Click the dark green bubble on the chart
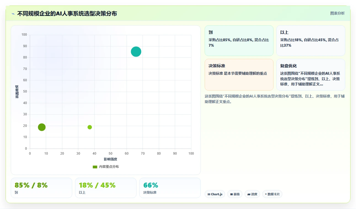 coord(42,127)
